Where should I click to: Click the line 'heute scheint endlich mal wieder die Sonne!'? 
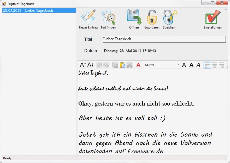click(123, 88)
